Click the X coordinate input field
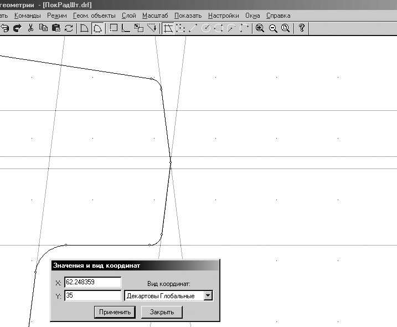 [x=93, y=282]
